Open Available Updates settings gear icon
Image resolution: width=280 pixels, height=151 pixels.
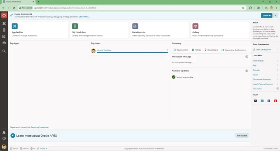click(x=247, y=71)
